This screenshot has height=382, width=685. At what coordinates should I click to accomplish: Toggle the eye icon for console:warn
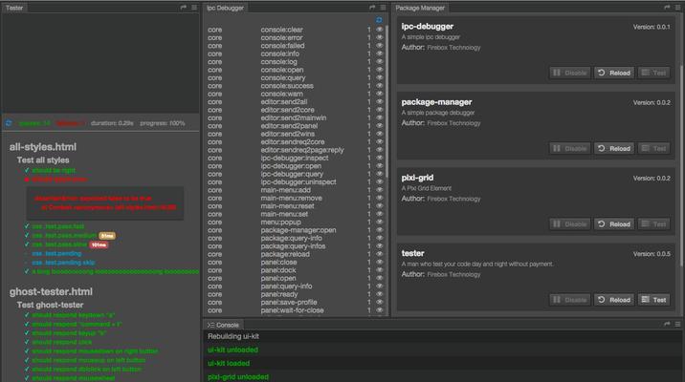click(379, 94)
